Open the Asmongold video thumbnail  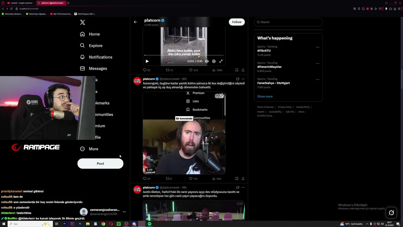[184, 133]
